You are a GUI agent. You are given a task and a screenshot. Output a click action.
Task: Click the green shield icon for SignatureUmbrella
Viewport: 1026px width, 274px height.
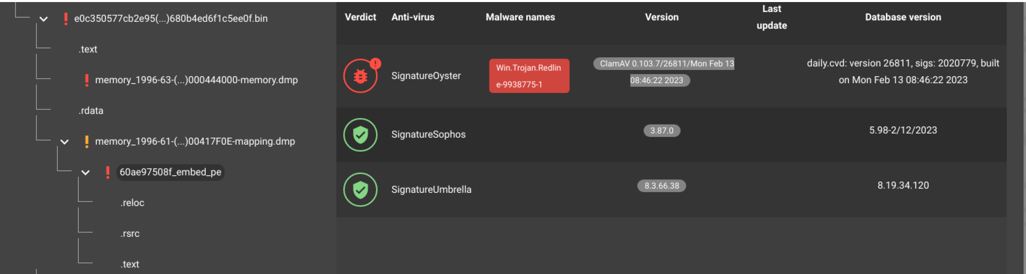point(360,190)
